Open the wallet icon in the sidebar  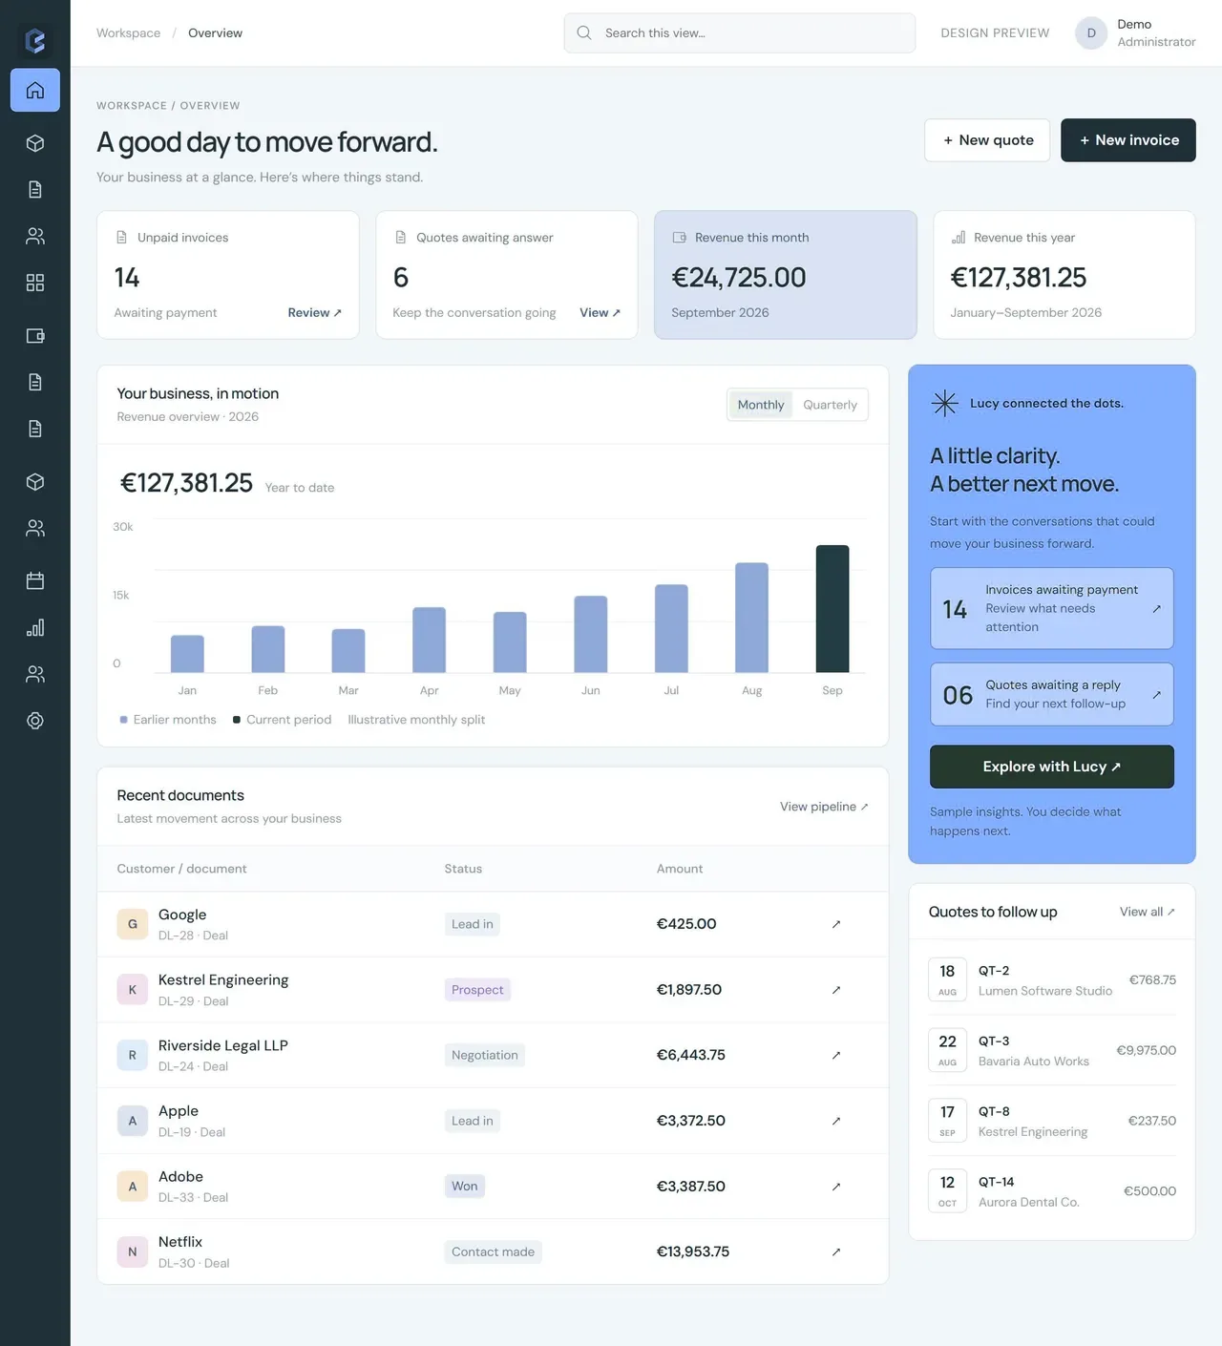(x=35, y=336)
